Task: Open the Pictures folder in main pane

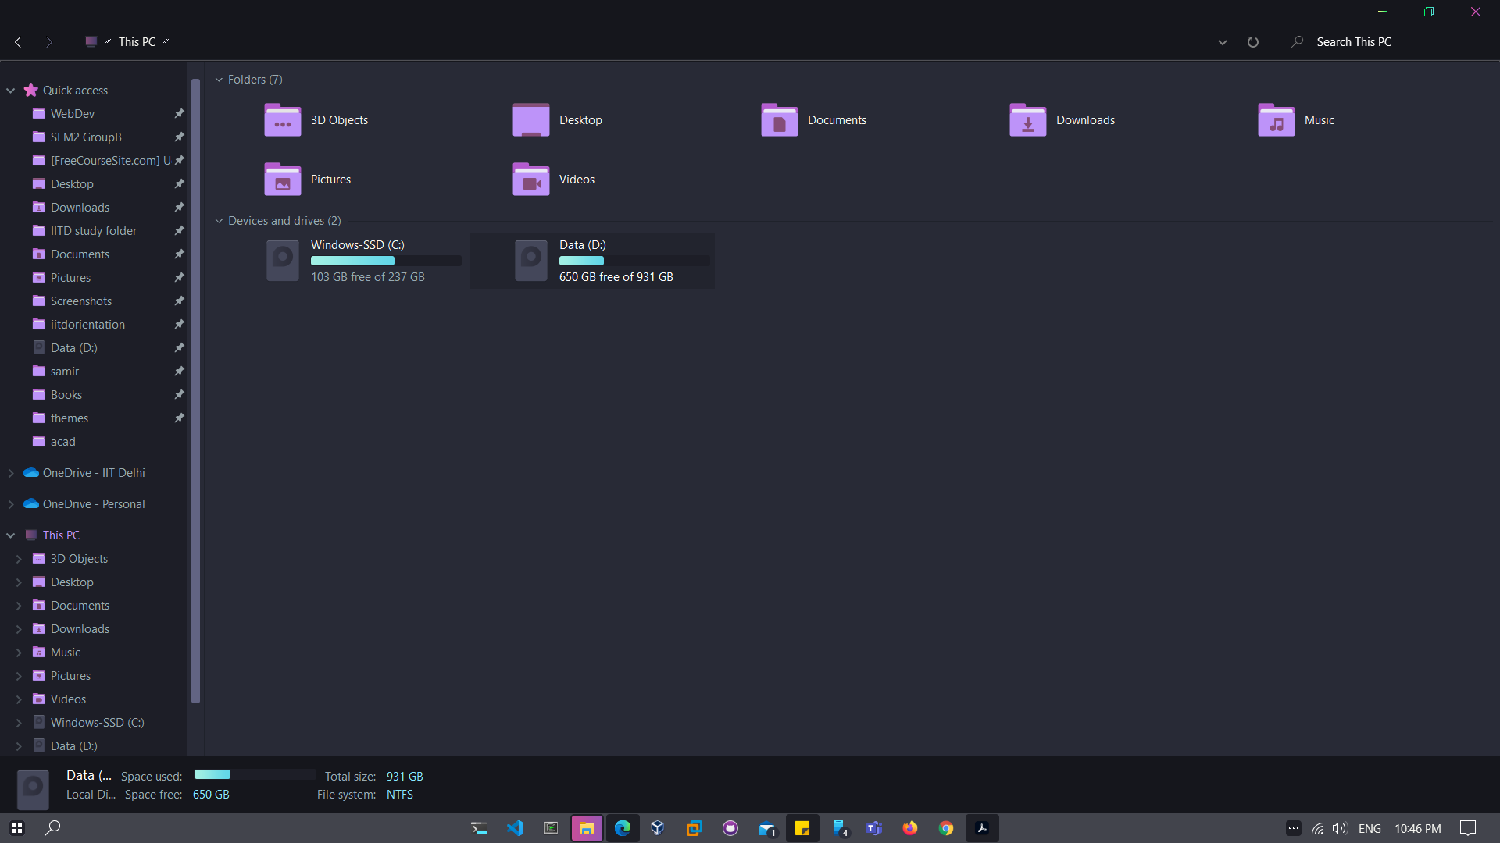Action: click(x=308, y=180)
